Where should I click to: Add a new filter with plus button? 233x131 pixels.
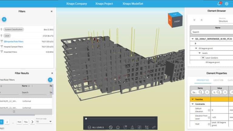tap(4, 19)
